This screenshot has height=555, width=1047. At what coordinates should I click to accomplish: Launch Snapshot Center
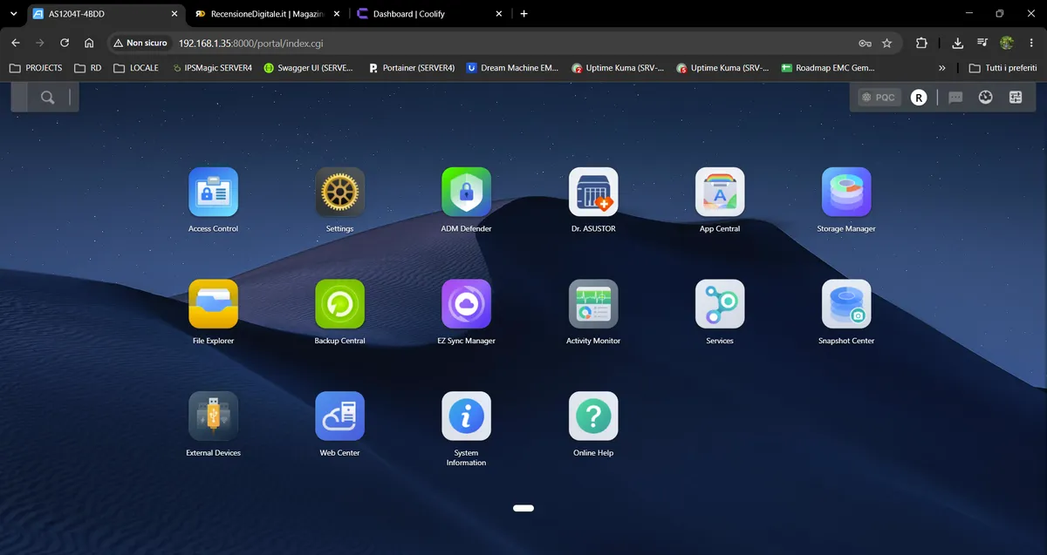(x=846, y=304)
